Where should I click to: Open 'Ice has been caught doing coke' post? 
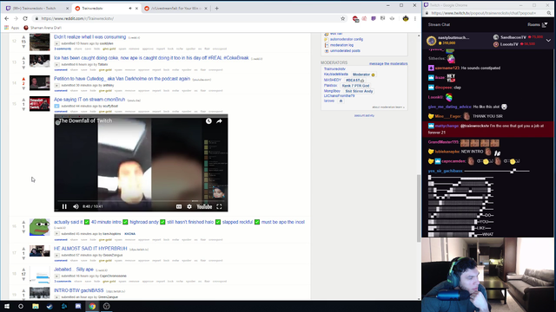151,58
